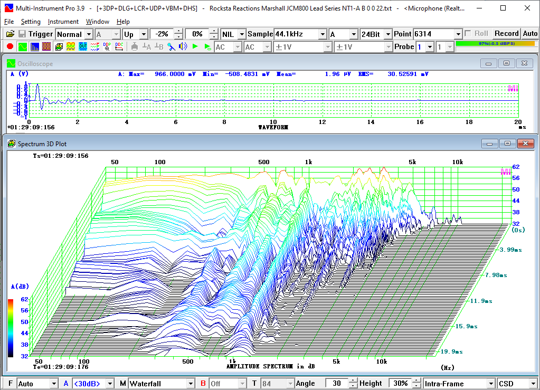
Task: Open the Waterfall mode dropdown
Action: point(191,384)
